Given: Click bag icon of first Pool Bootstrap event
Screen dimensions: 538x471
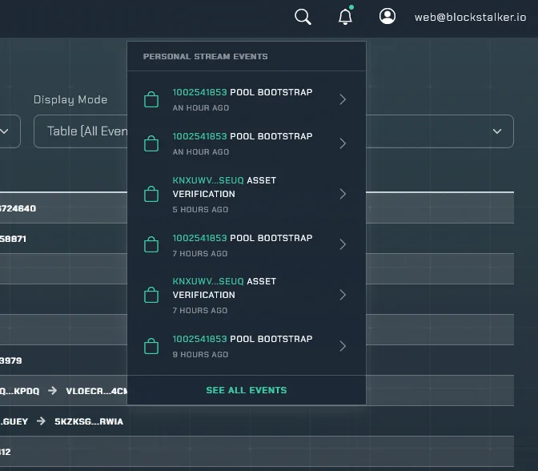Looking at the screenshot, I should point(151,99).
